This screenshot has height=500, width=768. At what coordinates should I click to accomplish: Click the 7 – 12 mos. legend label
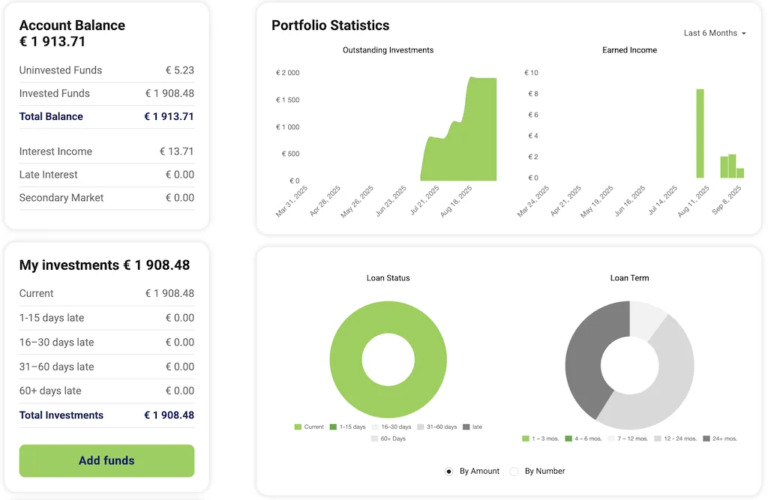click(x=633, y=439)
